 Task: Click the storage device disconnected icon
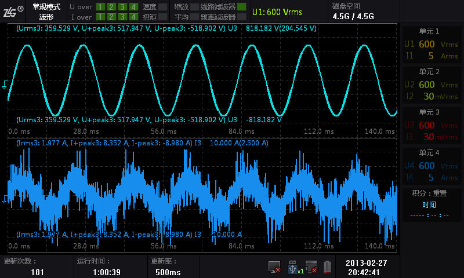pyautogui.click(x=311, y=266)
